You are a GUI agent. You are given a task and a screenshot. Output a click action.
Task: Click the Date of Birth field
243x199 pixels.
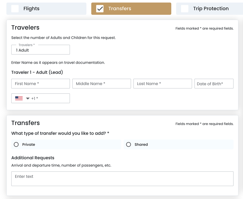(x=214, y=84)
